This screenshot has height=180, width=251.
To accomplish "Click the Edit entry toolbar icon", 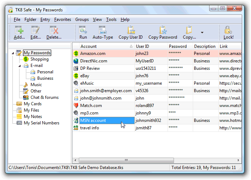I will point(36,30).
